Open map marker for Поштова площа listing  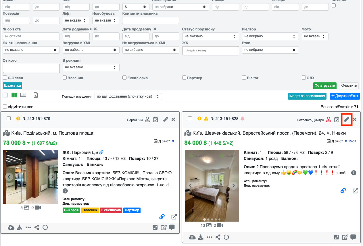[x=7, y=133]
